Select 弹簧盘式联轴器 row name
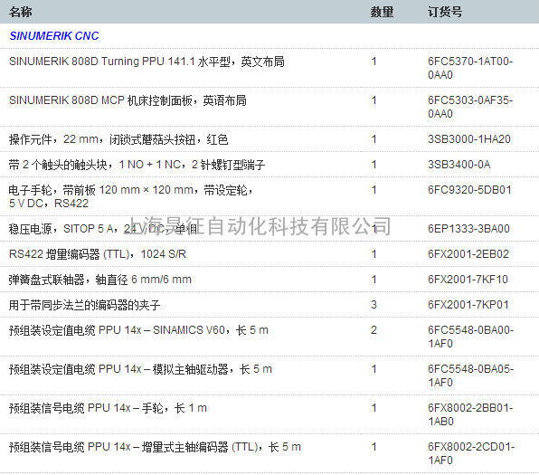Image resolution: width=539 pixels, height=475 pixels. click(x=100, y=280)
